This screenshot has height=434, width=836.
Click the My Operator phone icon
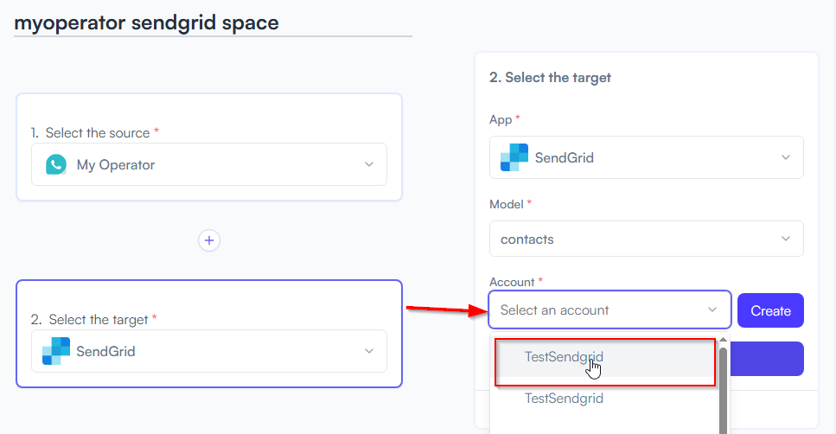tap(56, 165)
